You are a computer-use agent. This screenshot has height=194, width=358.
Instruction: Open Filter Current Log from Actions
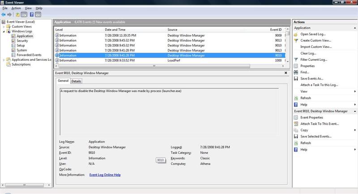click(x=313, y=59)
